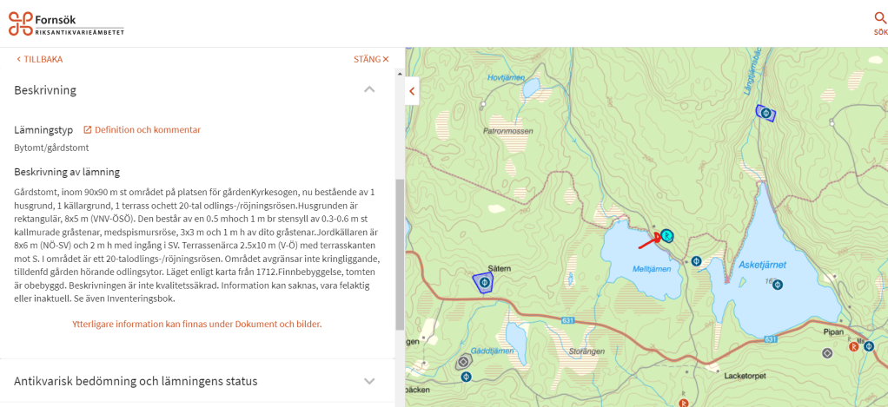This screenshot has width=888, height=407.
Task: Click the marker inside Asketjärnet lake
Action: pos(778,285)
